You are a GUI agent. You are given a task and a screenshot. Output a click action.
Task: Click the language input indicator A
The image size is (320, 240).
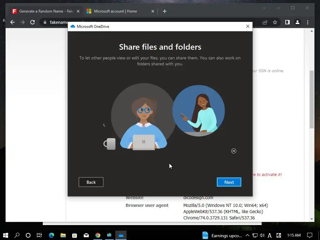click(x=270, y=236)
